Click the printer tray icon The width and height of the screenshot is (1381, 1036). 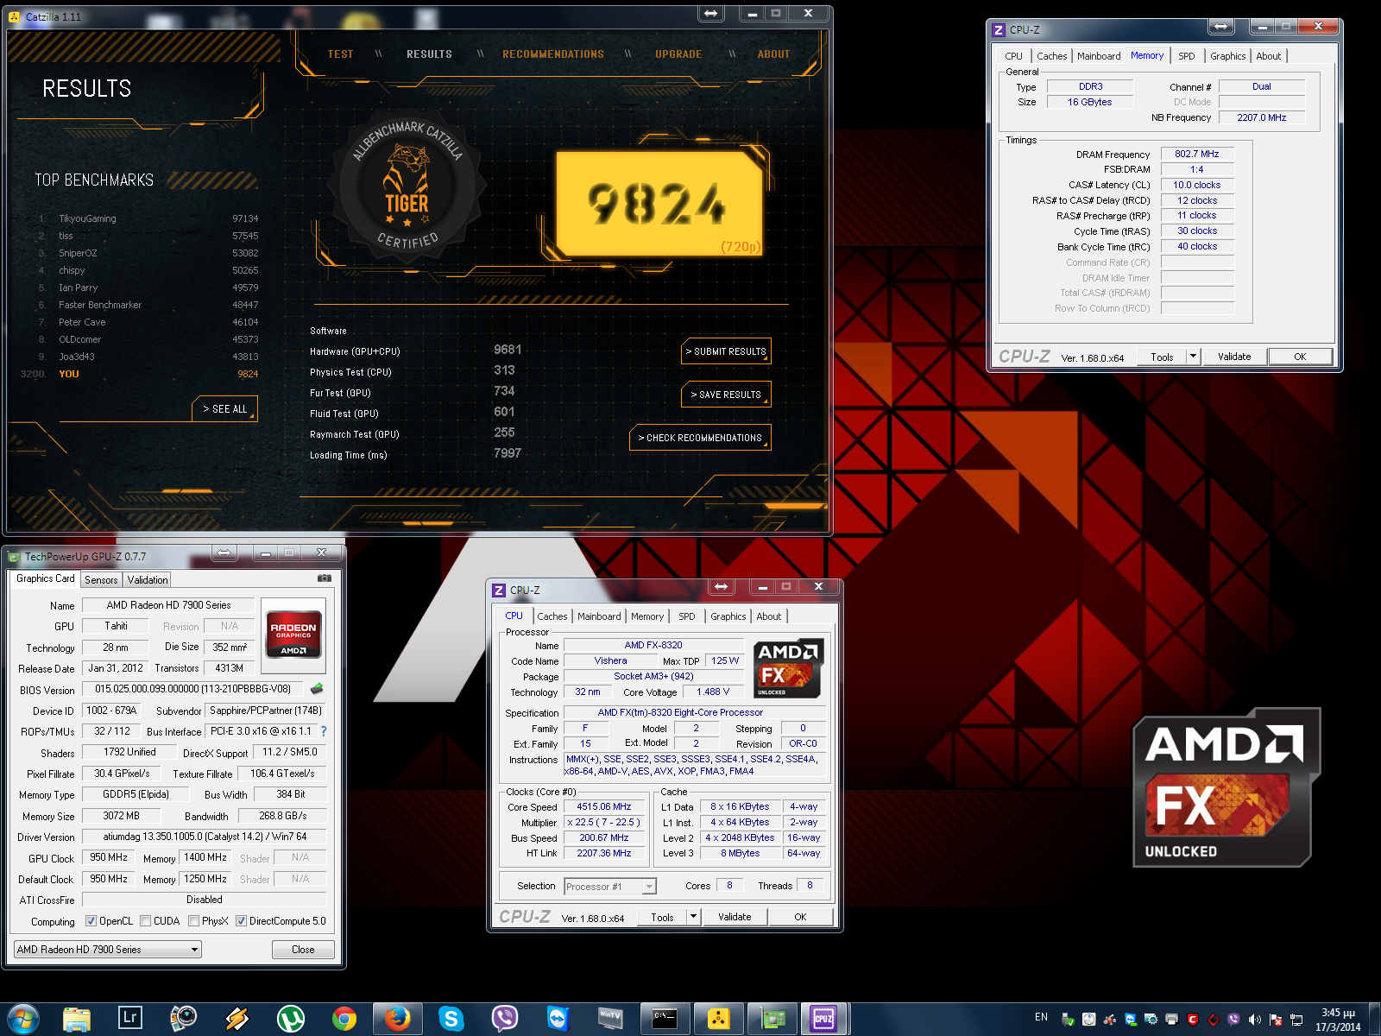1171,1020
